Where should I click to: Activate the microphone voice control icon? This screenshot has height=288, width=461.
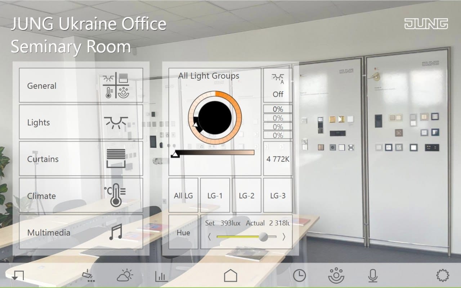click(373, 276)
